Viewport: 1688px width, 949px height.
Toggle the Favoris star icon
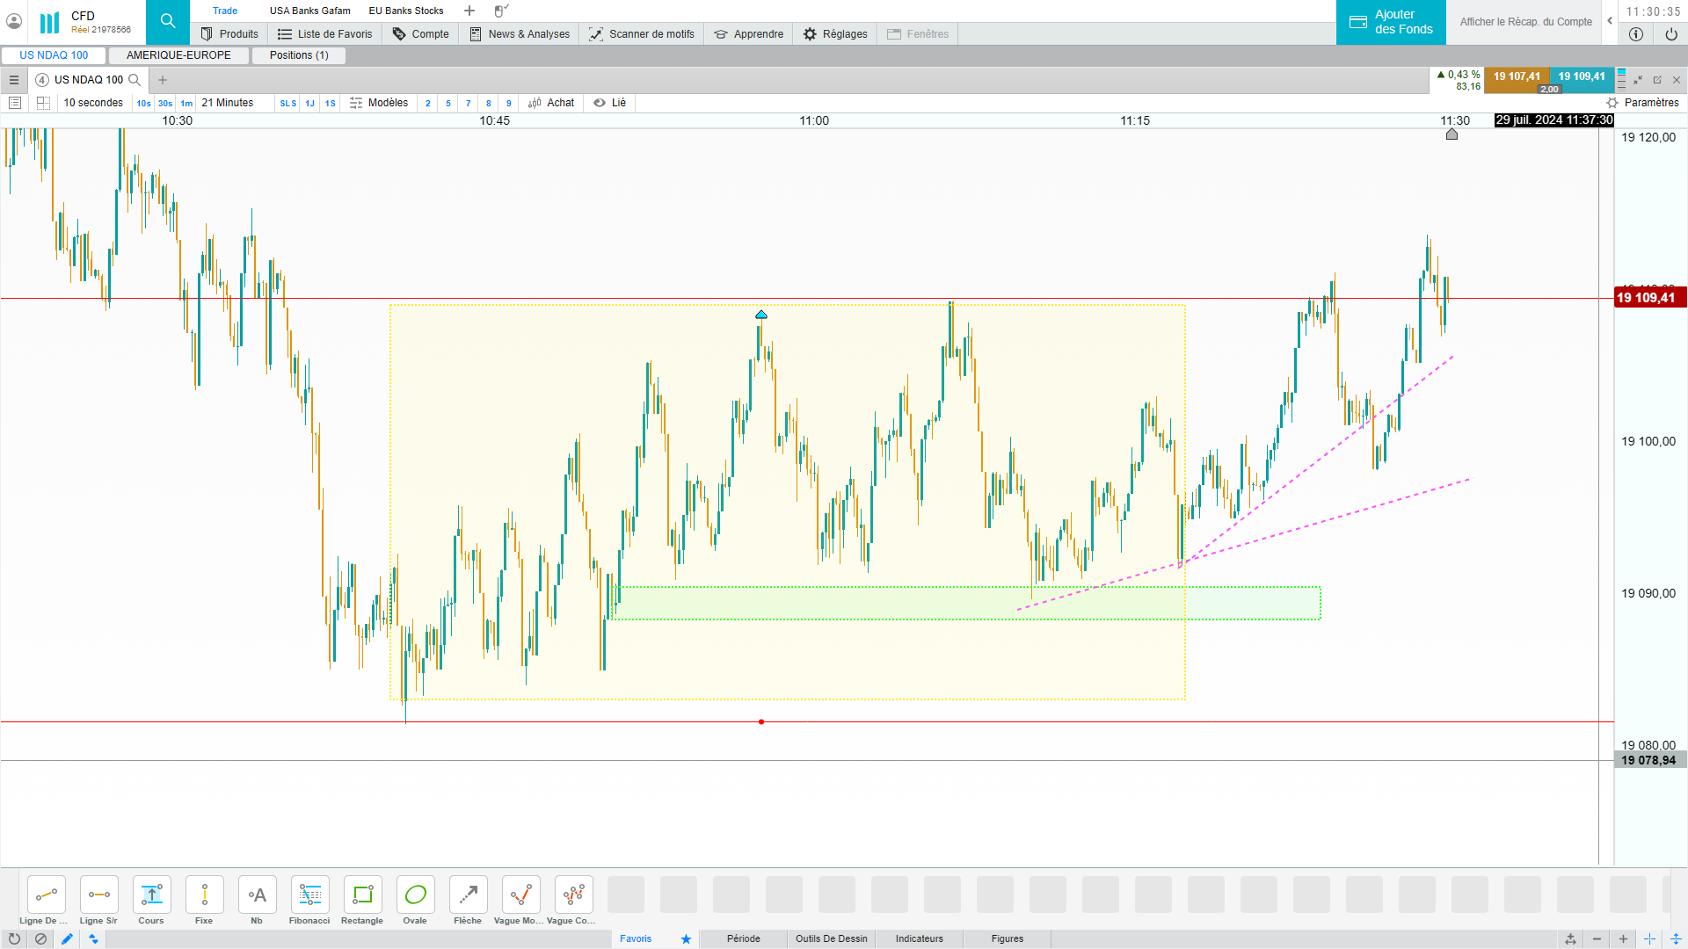pos(686,938)
